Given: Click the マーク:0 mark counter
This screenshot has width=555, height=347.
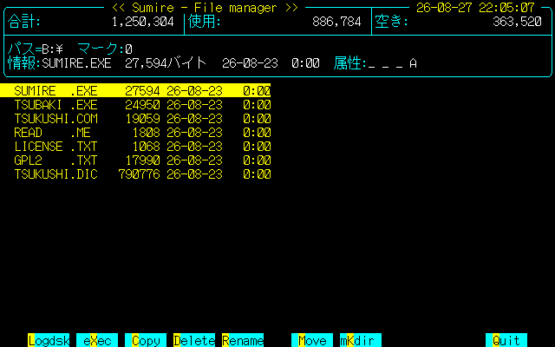Looking at the screenshot, I should tap(104, 49).
